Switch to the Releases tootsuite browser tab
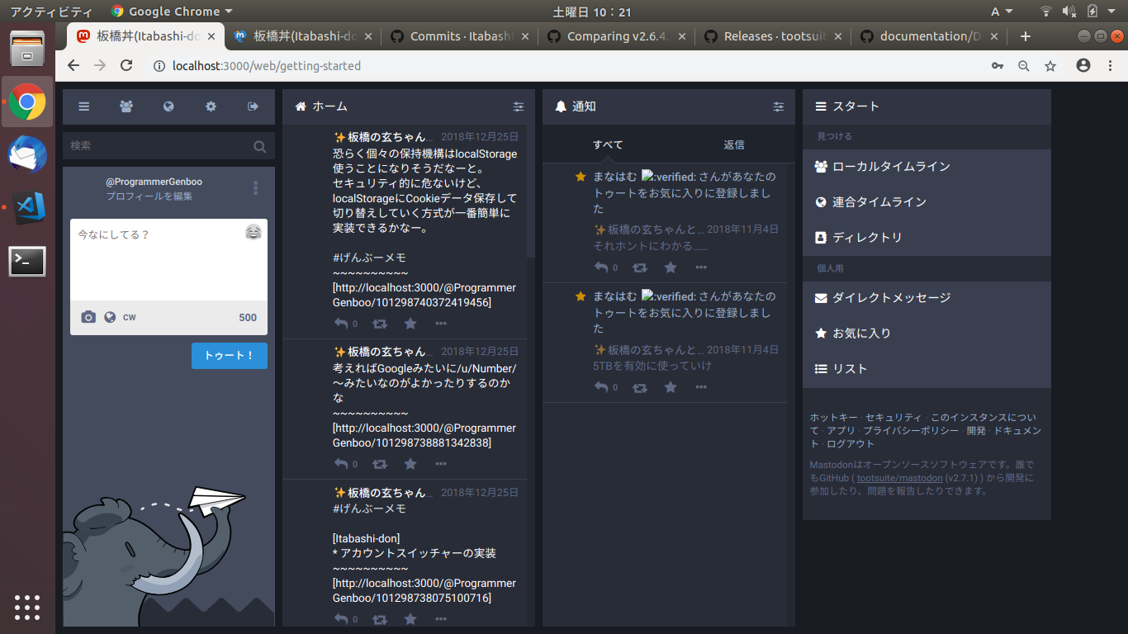The width and height of the screenshot is (1128, 634). coord(773,36)
